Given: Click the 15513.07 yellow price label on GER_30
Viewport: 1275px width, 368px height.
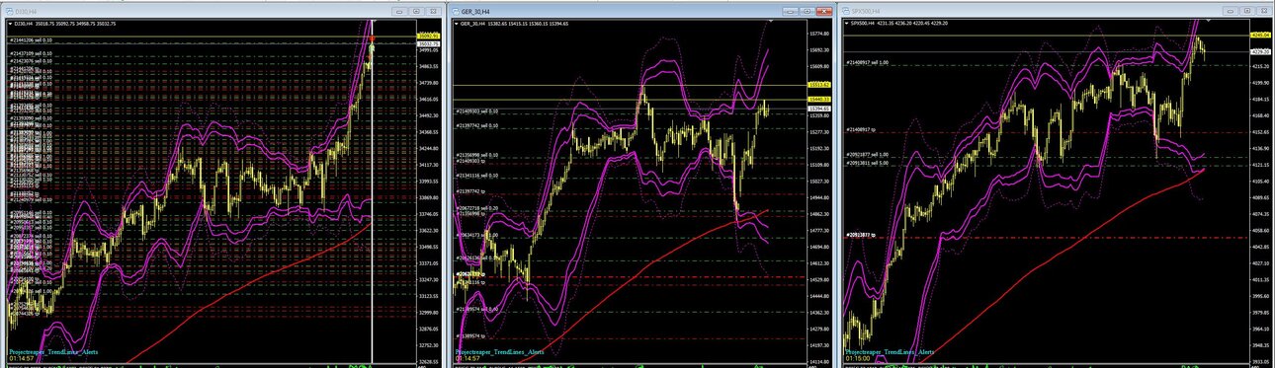Looking at the screenshot, I should 818,84.
